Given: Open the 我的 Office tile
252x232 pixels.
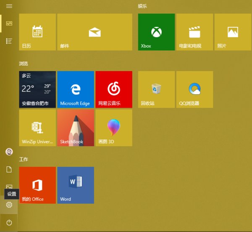Looking at the screenshot, I should [x=37, y=185].
